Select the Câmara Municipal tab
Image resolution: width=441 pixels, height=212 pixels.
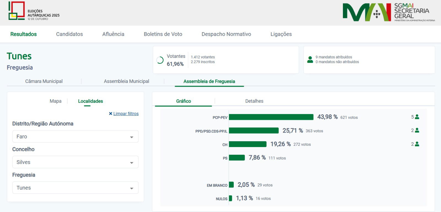[x=44, y=81]
